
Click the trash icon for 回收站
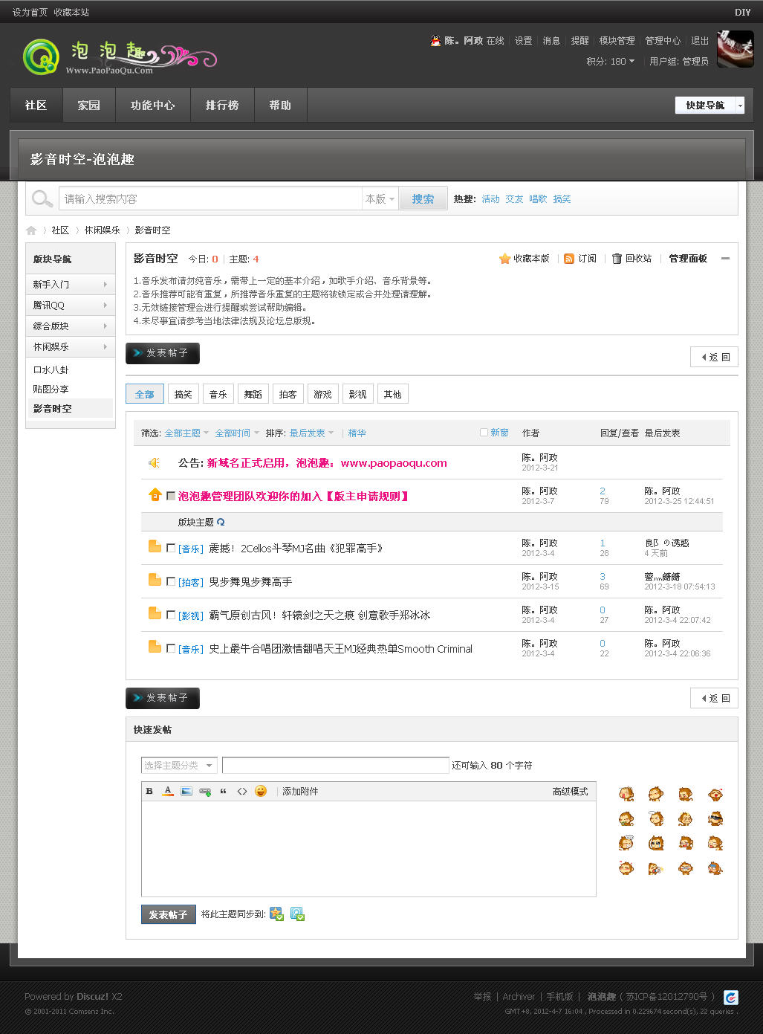617,259
